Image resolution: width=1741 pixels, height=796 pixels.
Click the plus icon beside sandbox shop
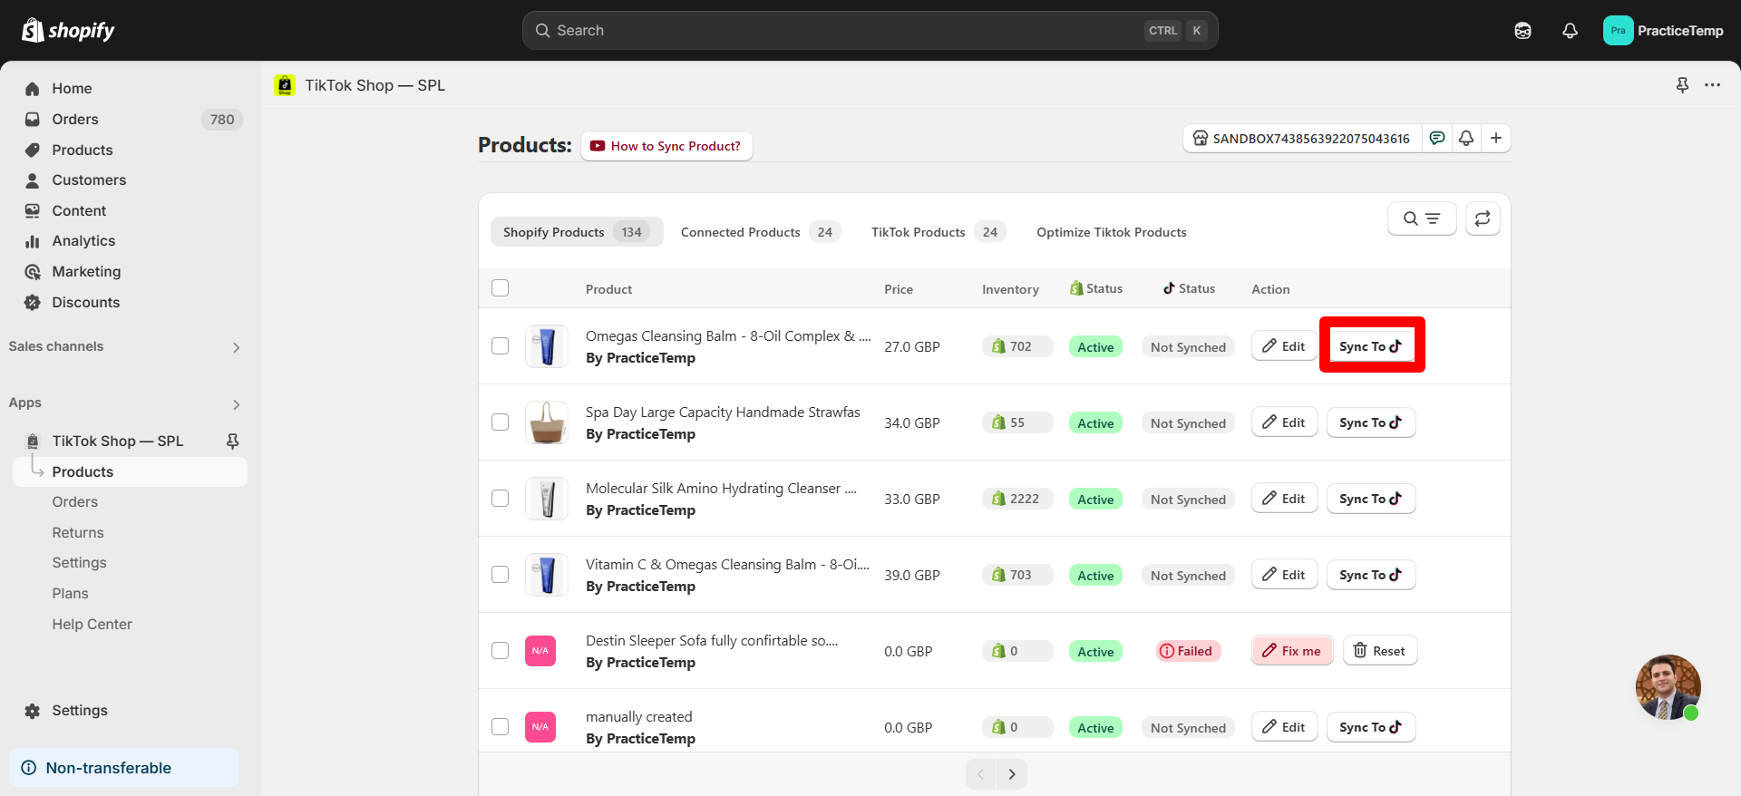(x=1496, y=138)
